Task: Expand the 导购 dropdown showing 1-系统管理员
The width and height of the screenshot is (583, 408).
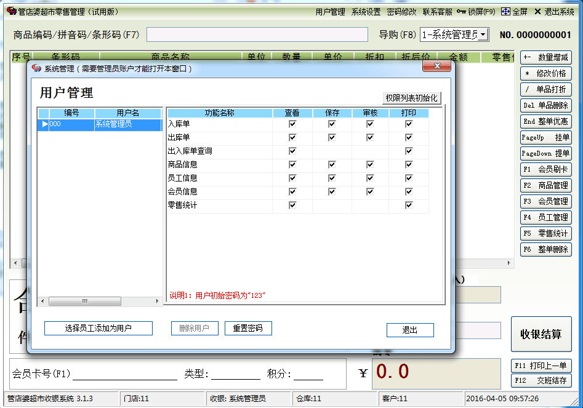Action: coord(483,35)
